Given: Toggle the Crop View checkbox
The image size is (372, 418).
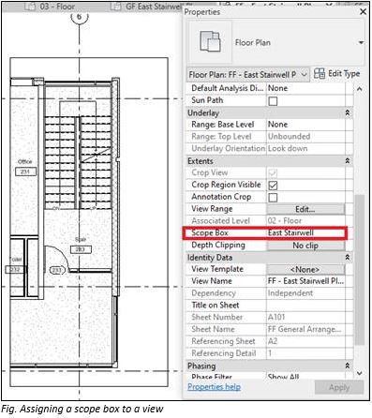Looking at the screenshot, I should 273,172.
